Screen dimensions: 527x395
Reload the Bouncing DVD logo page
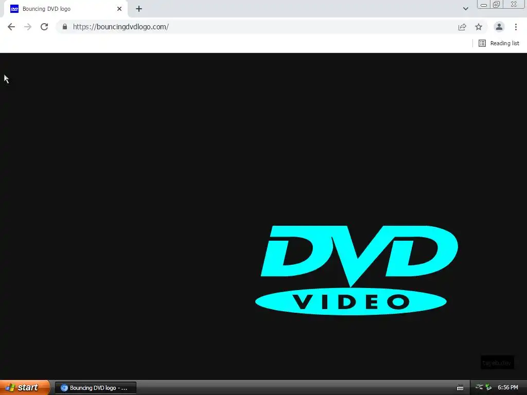(44, 27)
